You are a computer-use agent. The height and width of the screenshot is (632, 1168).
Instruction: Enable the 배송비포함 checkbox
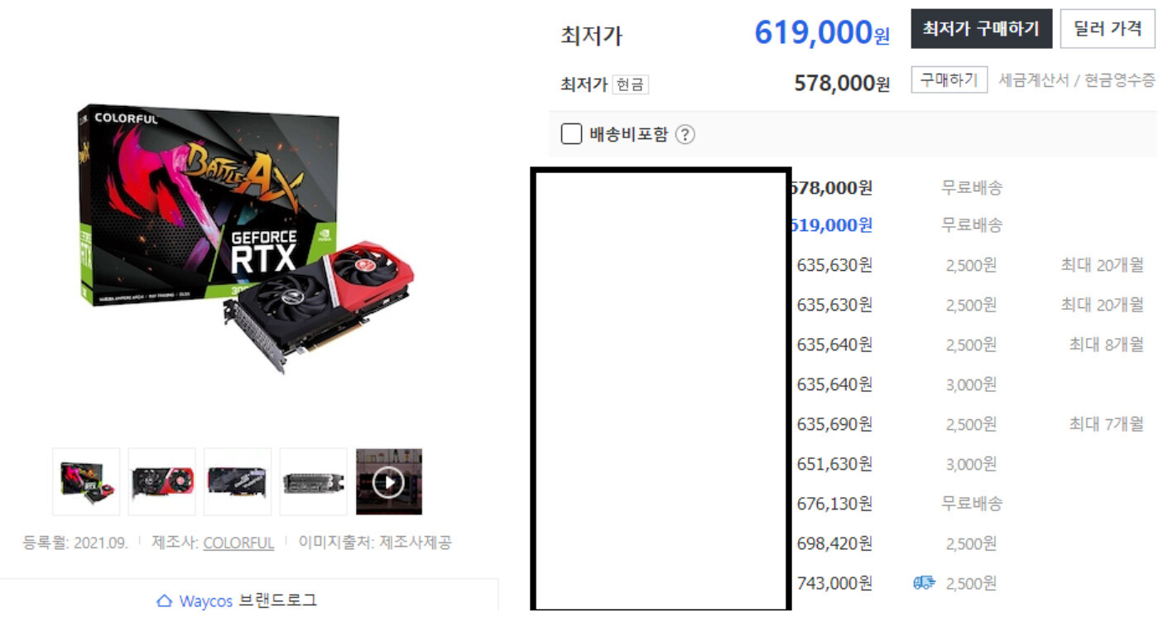point(571,134)
